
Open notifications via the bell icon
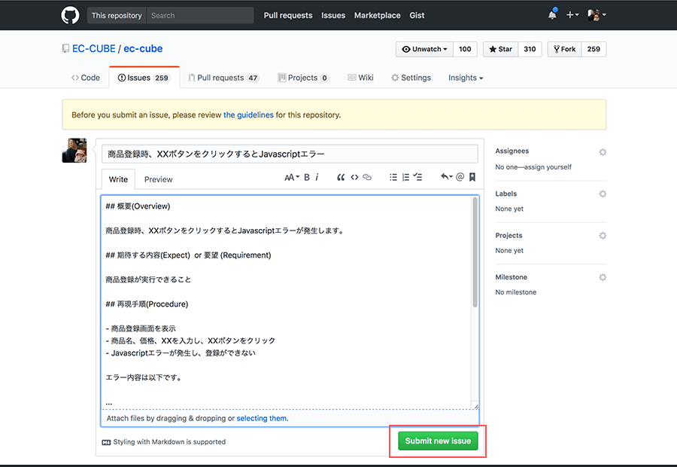[x=551, y=14]
